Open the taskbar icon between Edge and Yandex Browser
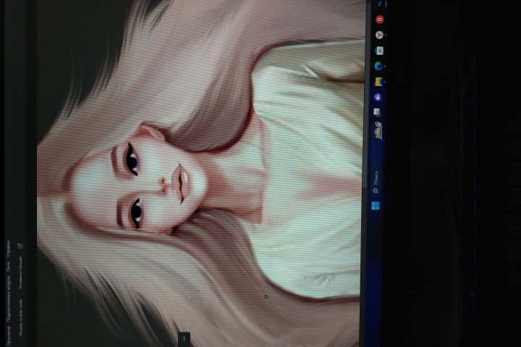 point(379,51)
